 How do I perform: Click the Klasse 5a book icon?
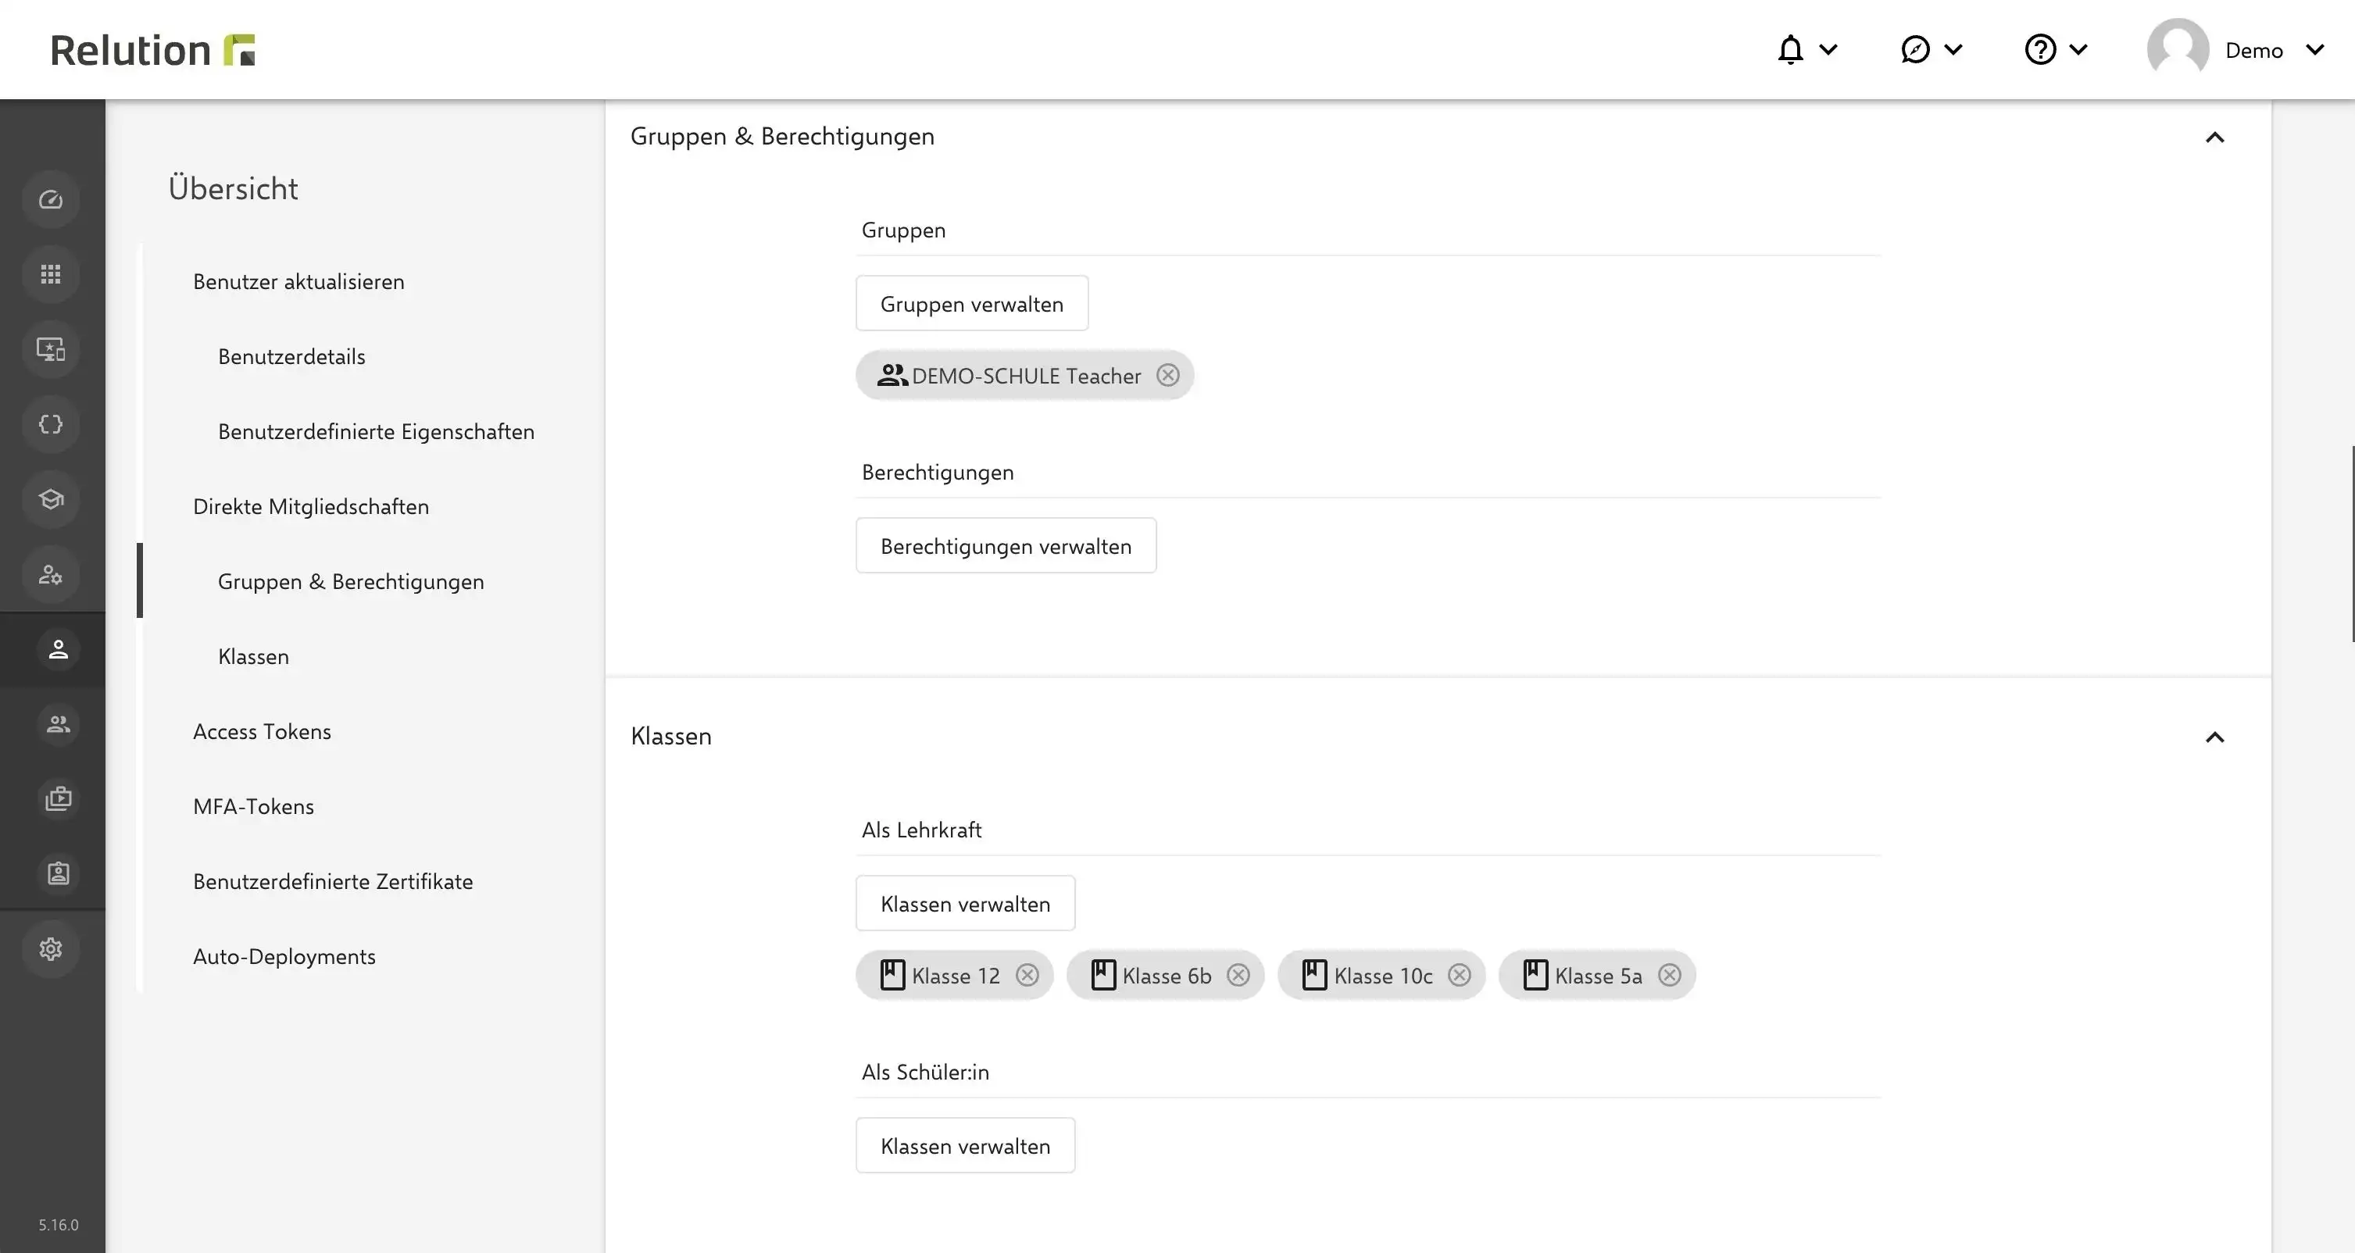1536,975
